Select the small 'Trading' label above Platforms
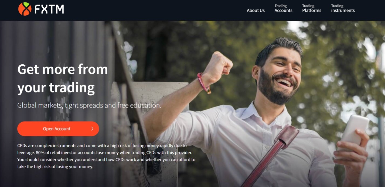This screenshot has height=187, width=385. [x=308, y=6]
